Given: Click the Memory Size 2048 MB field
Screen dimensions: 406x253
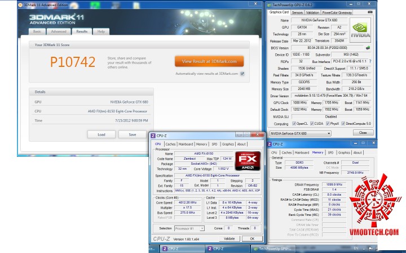Looking at the screenshot, I should [304, 89].
